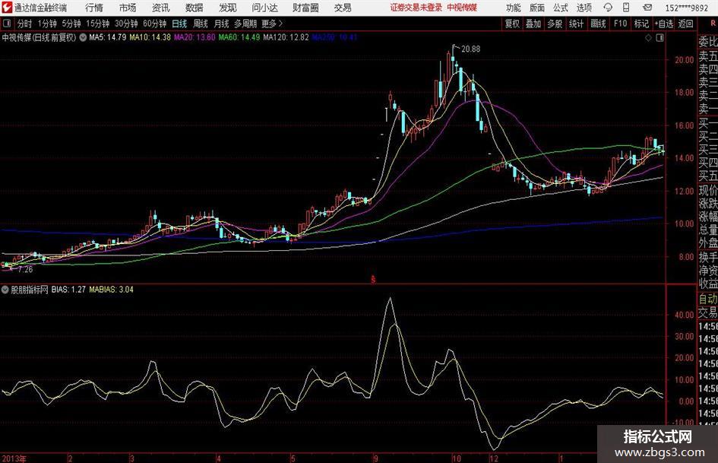The image size is (718, 463).
Task: Open the 行情 menu
Action: [x=94, y=8]
